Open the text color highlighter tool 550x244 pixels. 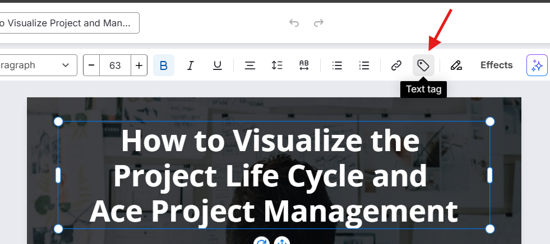click(x=456, y=65)
